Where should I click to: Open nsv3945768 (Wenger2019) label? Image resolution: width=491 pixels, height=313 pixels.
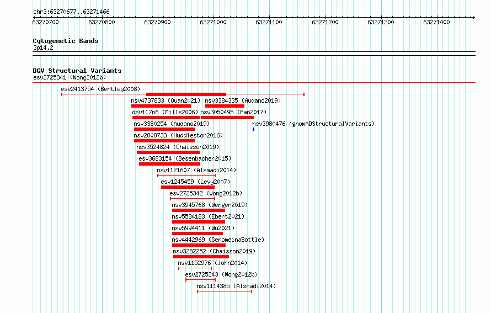tap(210, 205)
